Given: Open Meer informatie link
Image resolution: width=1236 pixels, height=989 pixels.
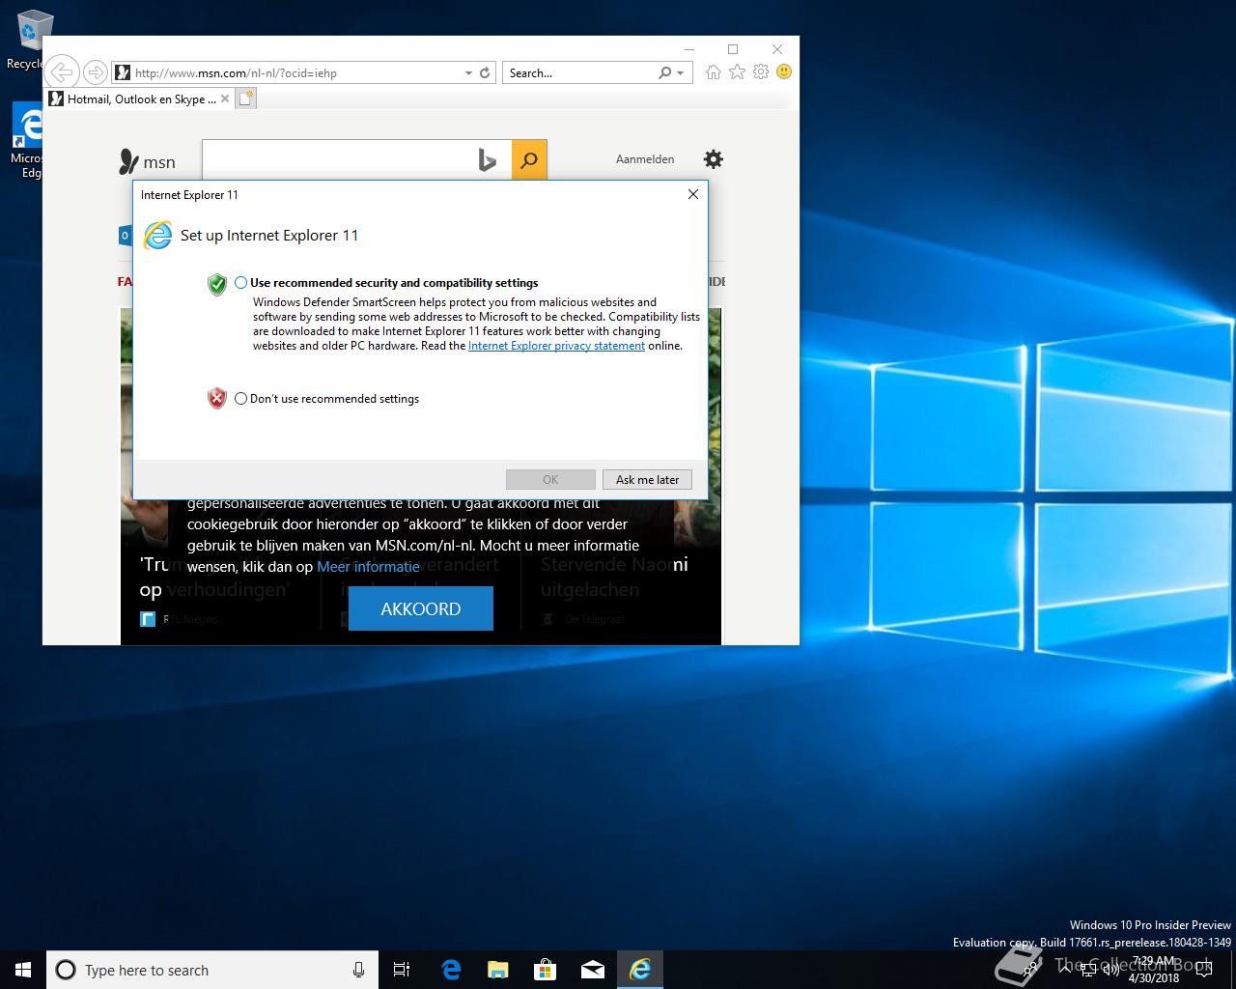Looking at the screenshot, I should click(x=369, y=567).
